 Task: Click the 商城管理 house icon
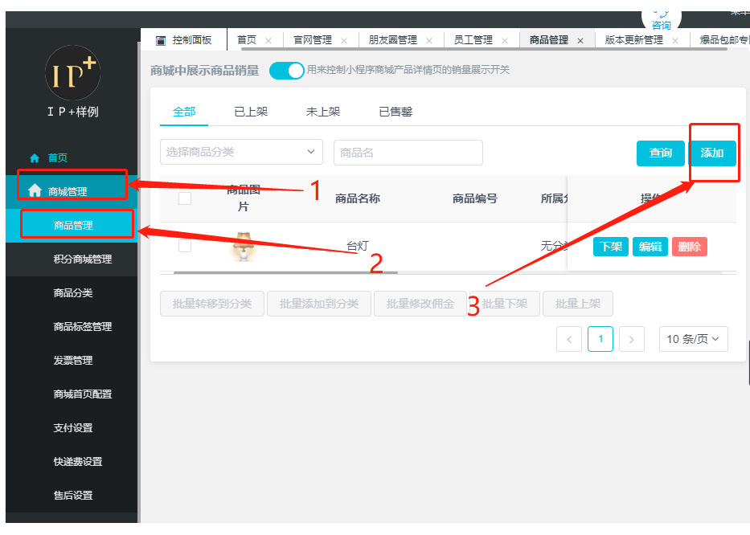(x=35, y=191)
